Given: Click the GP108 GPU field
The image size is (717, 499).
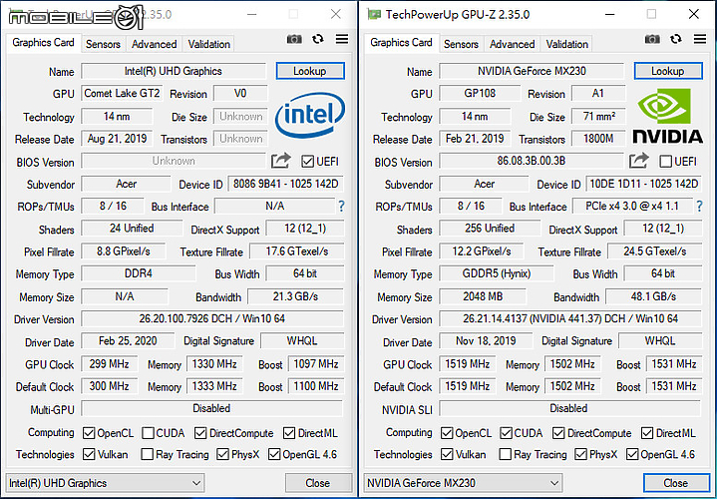Looking at the screenshot, I should point(480,94).
